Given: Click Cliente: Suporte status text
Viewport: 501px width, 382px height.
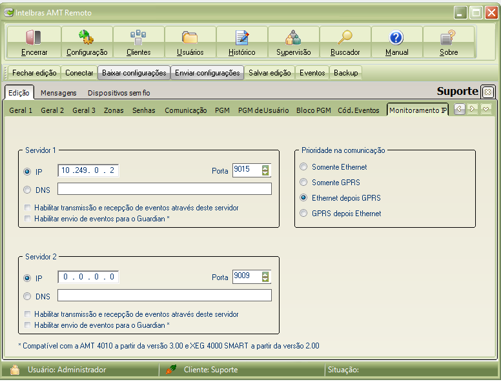Looking at the screenshot, I should (210, 370).
